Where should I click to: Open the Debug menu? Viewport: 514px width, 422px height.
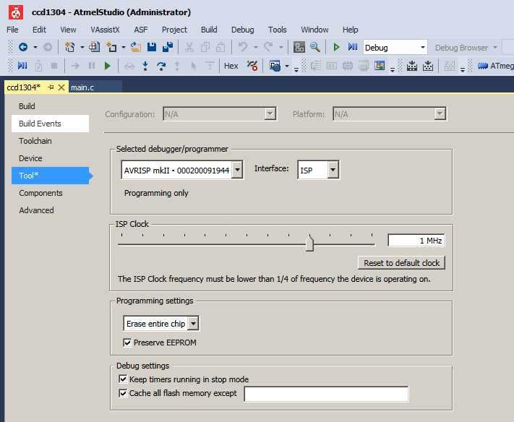pos(243,30)
